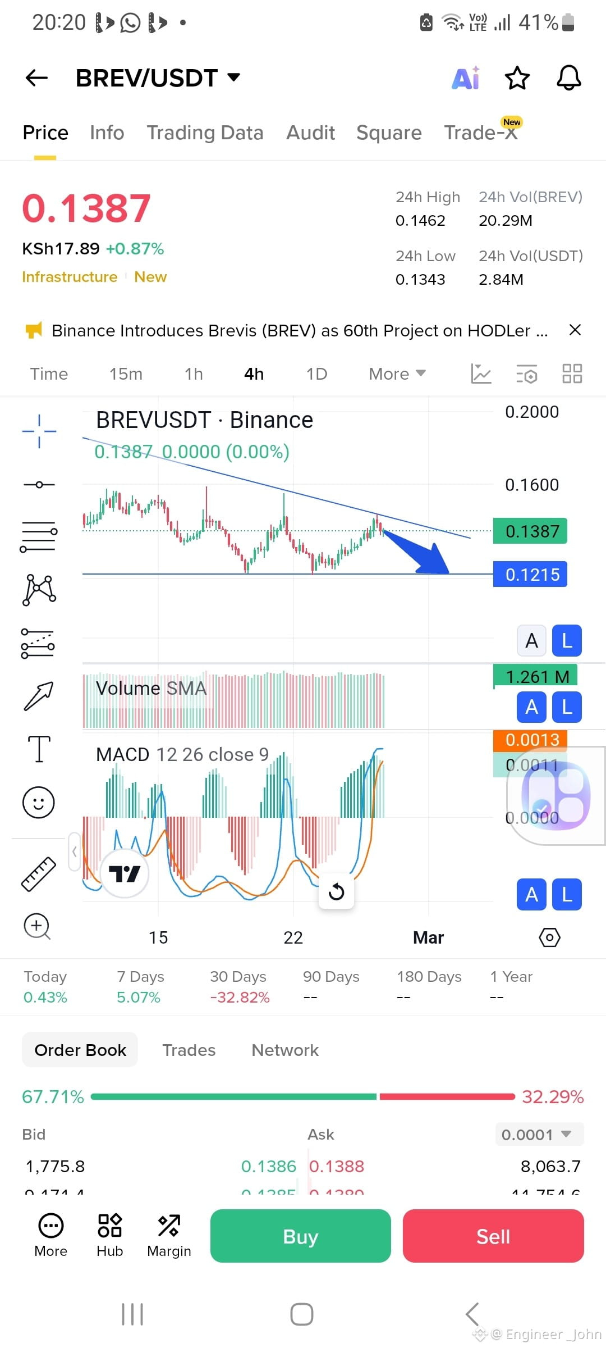Read the Binance Introduces Brevis announcement
The image size is (606, 1348).
(300, 330)
